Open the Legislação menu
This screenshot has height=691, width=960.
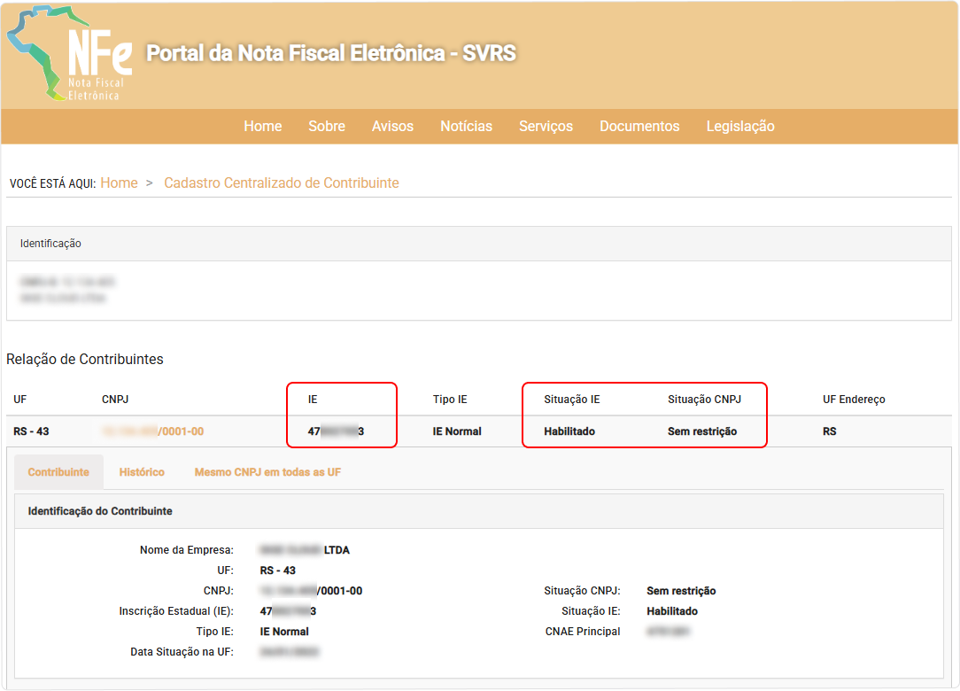click(x=740, y=126)
